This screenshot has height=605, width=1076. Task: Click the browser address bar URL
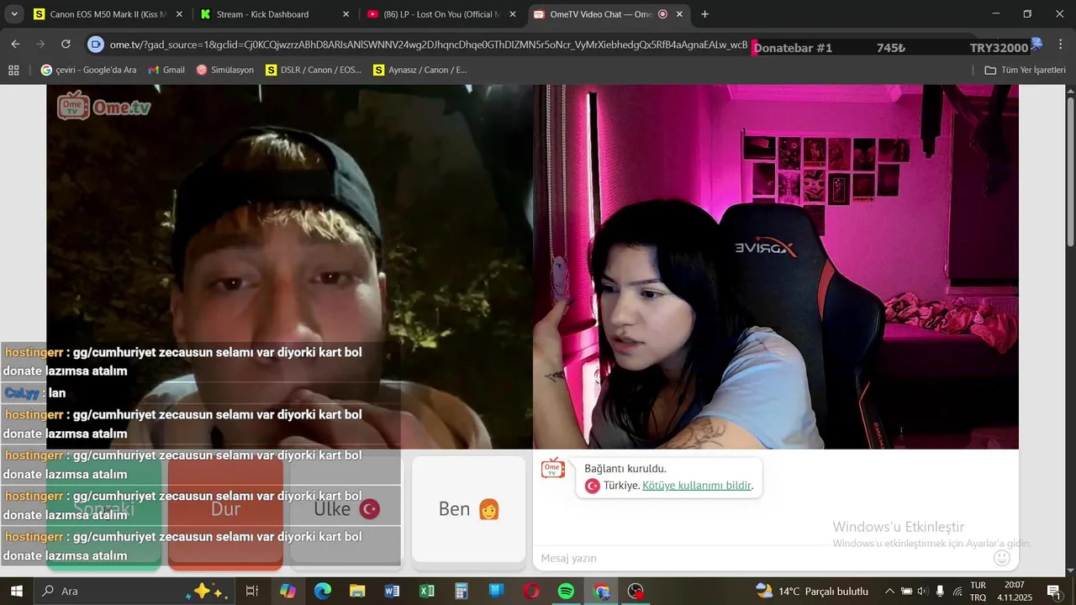[428, 45]
